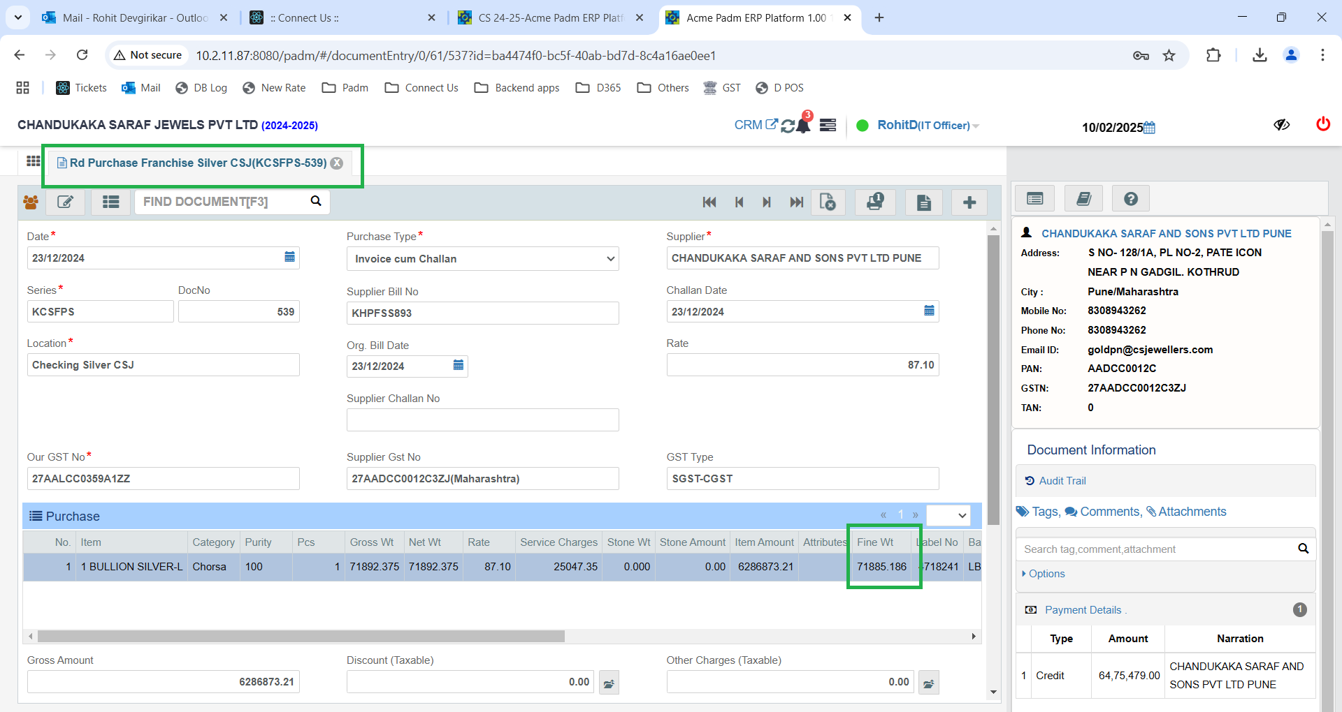Screen dimensions: 1342x712
Task: Open the header date calendar icon
Action: click(1150, 128)
